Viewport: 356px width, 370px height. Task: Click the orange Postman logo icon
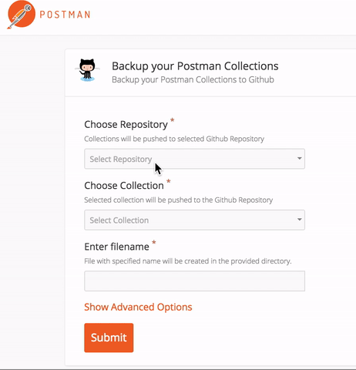[x=21, y=15]
